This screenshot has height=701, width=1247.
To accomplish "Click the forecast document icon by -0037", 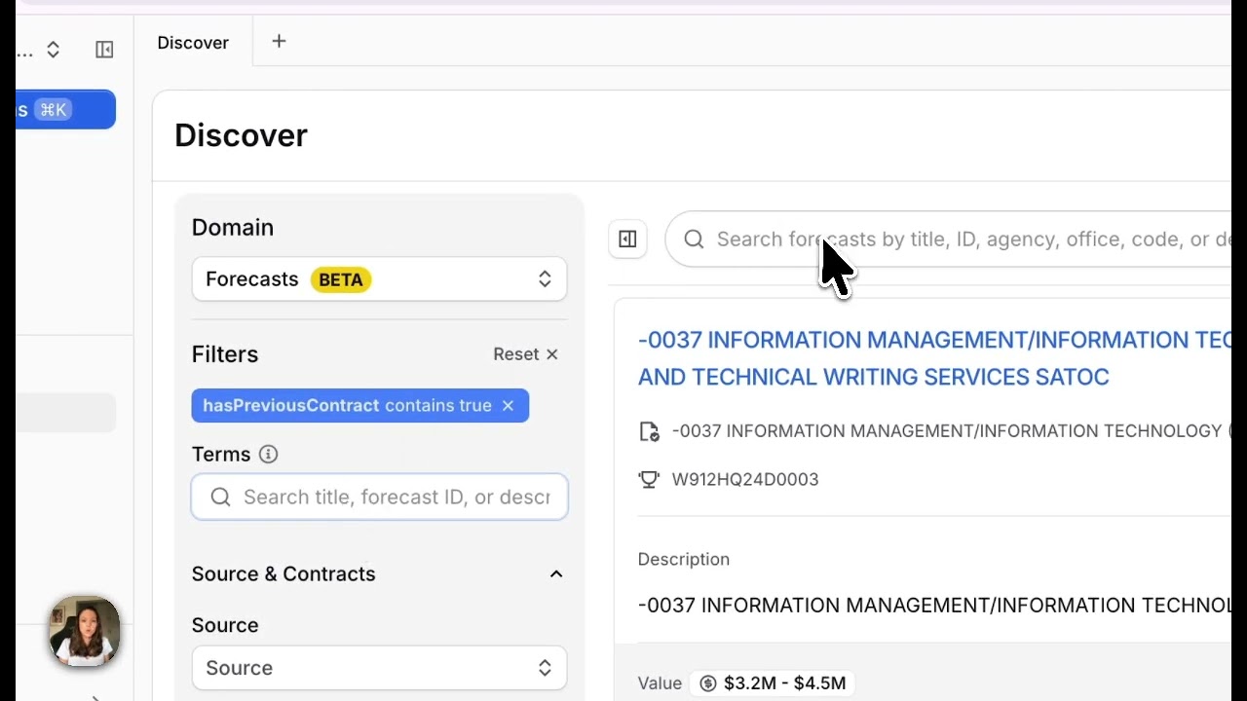I will (649, 431).
